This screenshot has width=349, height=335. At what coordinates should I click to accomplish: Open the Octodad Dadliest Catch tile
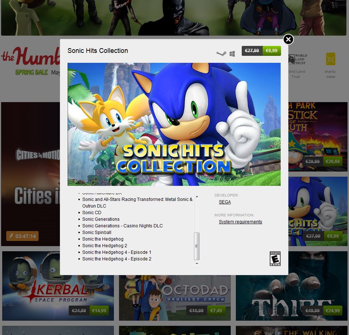pyautogui.click(x=175, y=298)
